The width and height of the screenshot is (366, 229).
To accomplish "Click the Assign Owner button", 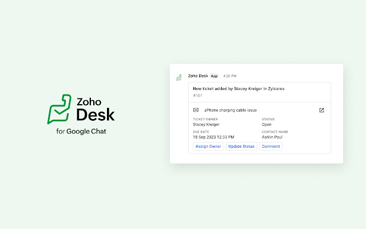I will [208, 147].
